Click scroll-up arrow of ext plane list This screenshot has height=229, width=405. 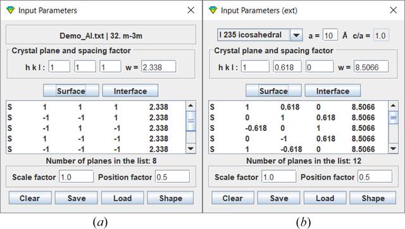pos(393,106)
